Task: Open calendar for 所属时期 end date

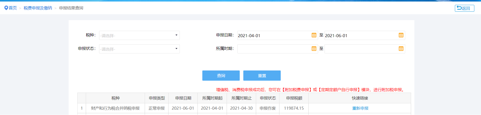Action: point(401,49)
